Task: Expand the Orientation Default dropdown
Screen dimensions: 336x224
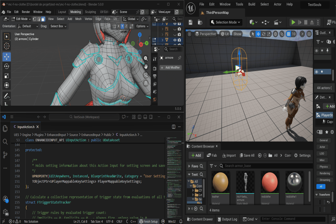Action: pyautogui.click(x=28, y=26)
